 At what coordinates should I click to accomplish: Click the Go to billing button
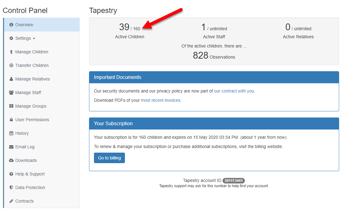[109, 158]
